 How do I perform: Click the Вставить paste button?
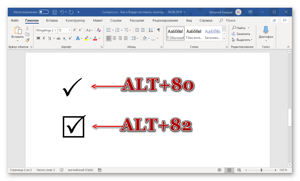[x=18, y=34]
